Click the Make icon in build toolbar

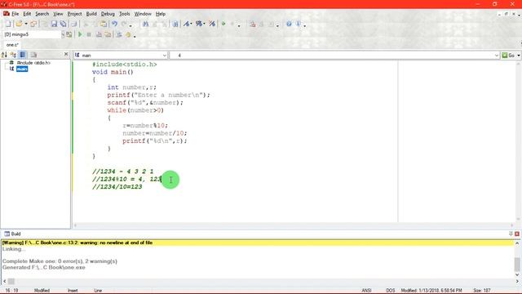point(108,34)
